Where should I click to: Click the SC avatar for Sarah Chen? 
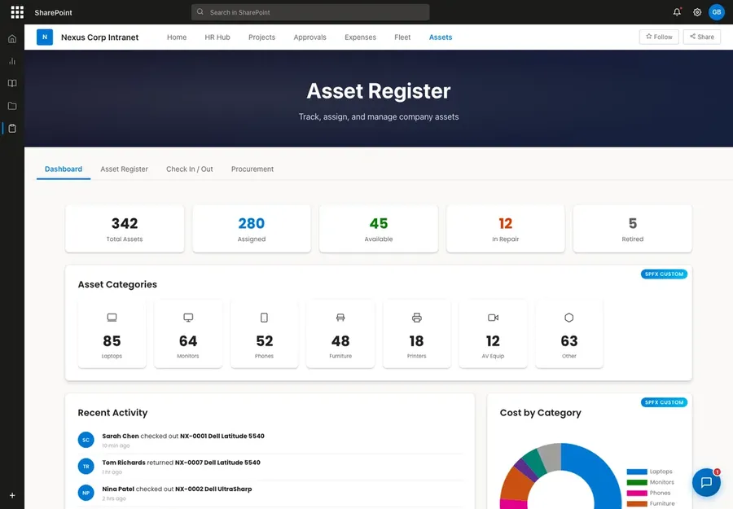tap(86, 440)
